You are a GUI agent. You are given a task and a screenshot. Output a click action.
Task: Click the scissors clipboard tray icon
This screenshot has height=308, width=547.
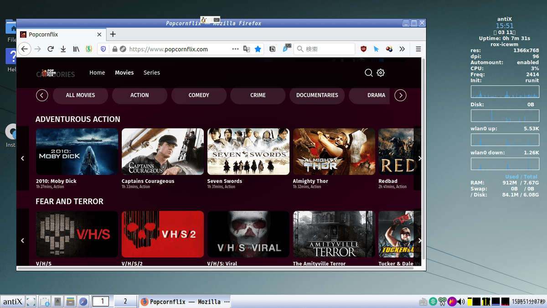tap(442, 302)
